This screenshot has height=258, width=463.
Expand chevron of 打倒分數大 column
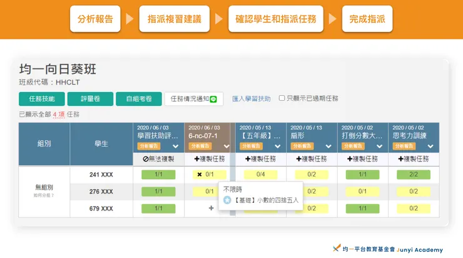(x=379, y=147)
